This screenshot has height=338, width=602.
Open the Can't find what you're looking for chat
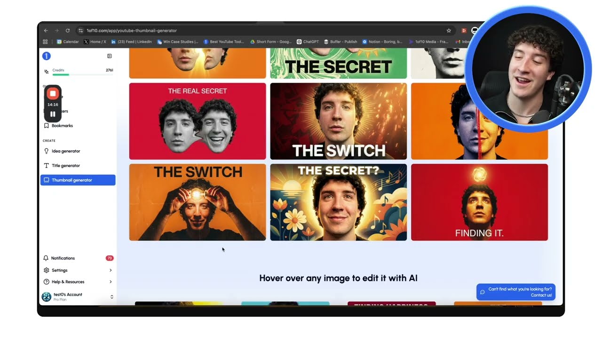(x=516, y=292)
